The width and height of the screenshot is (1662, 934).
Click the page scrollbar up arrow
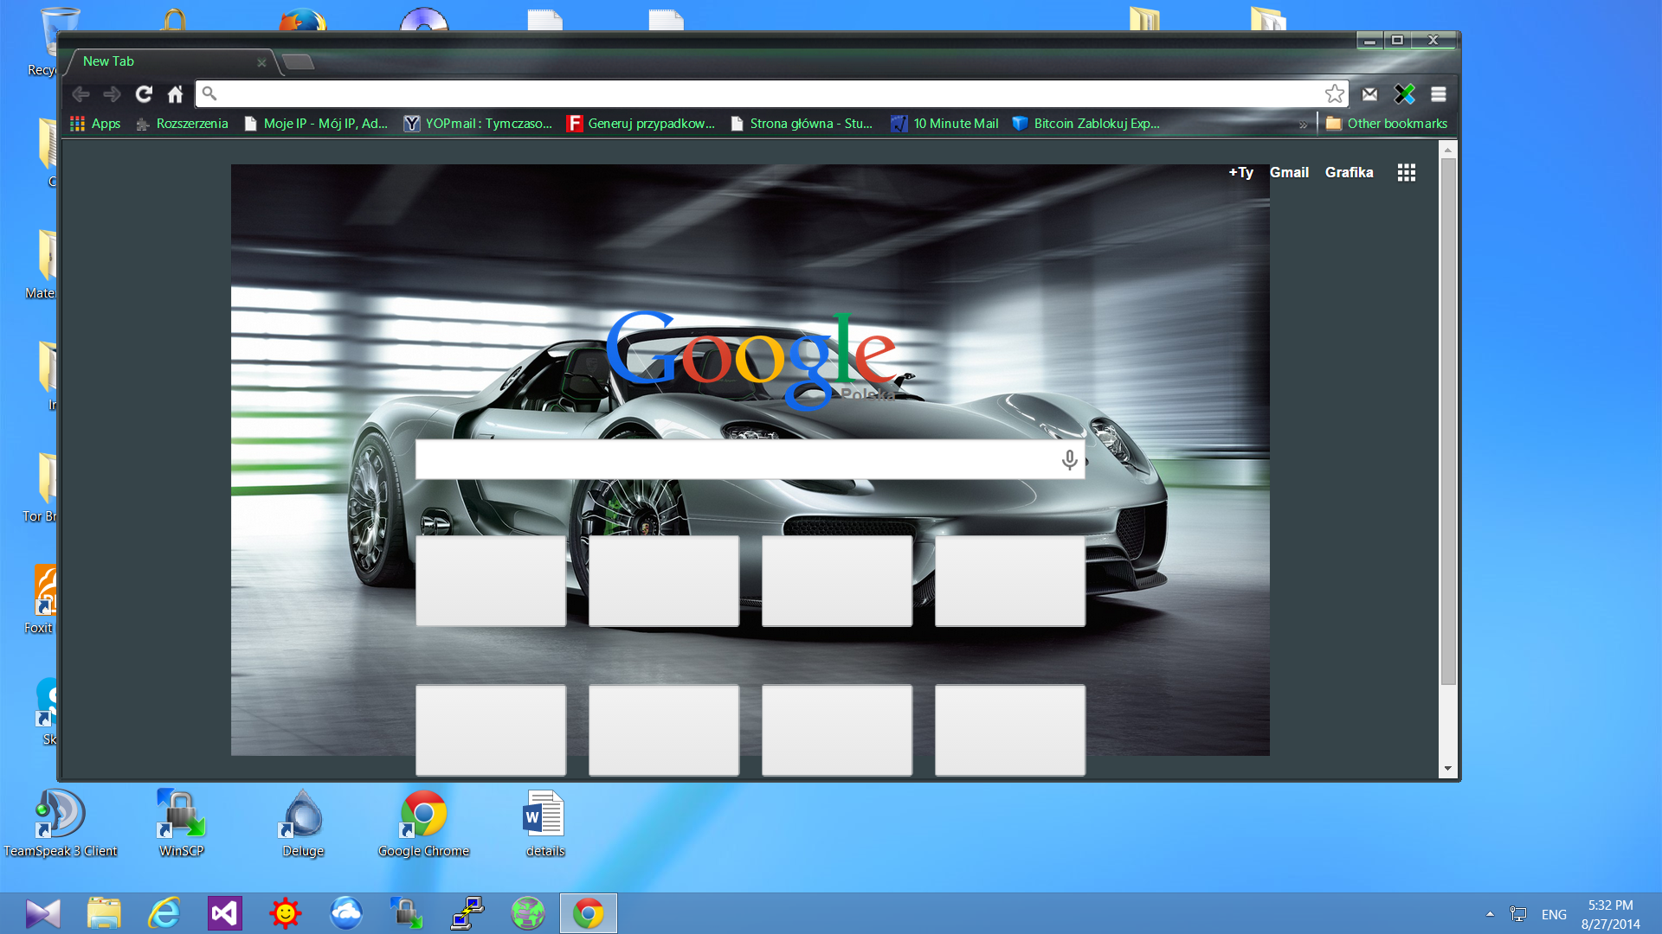pyautogui.click(x=1448, y=150)
